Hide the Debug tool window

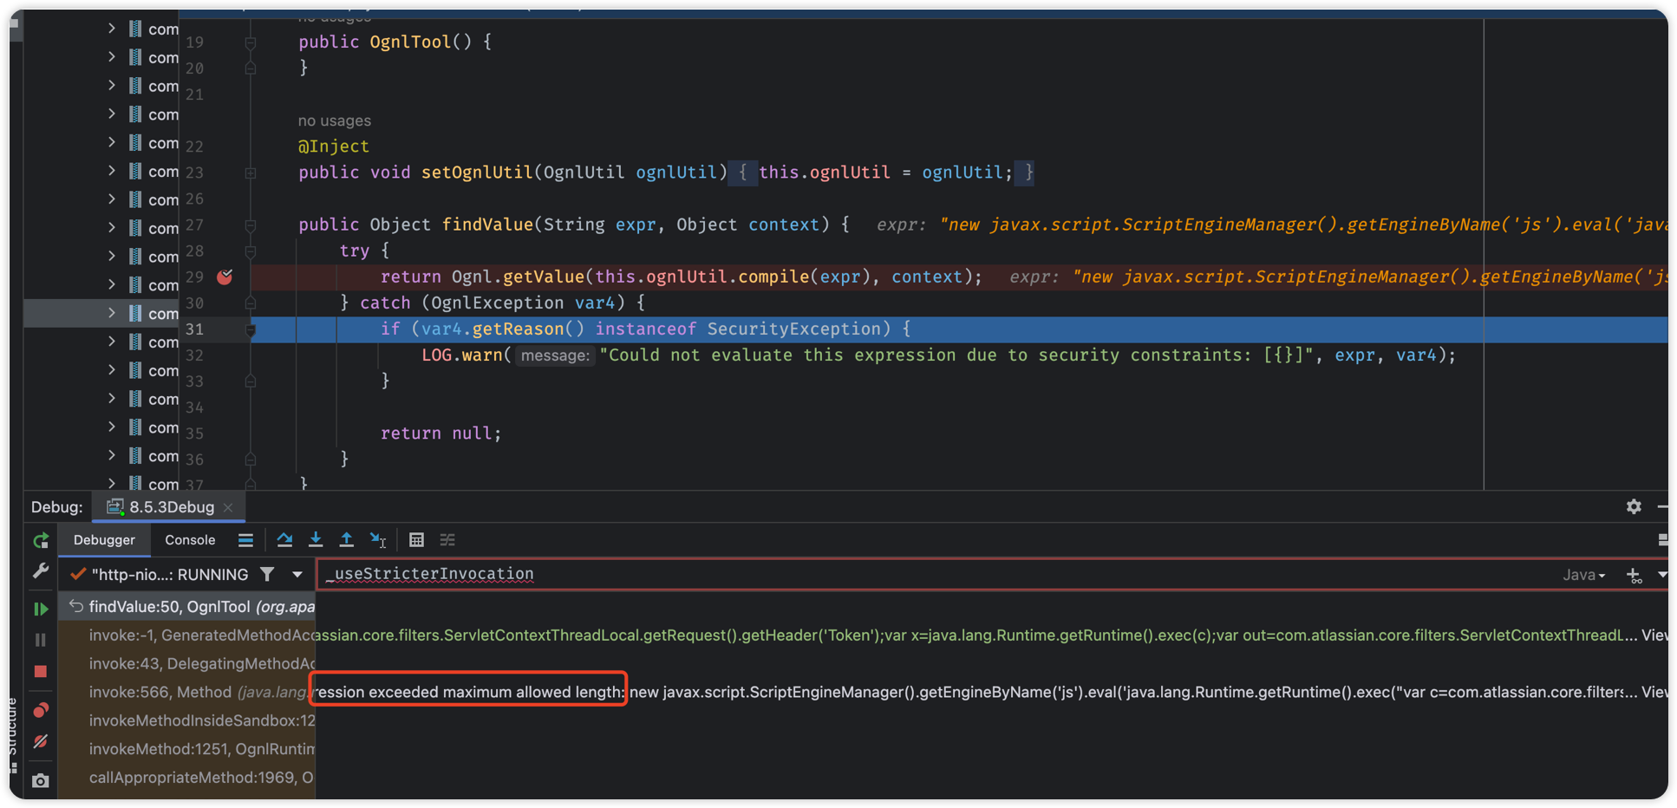tap(1662, 506)
